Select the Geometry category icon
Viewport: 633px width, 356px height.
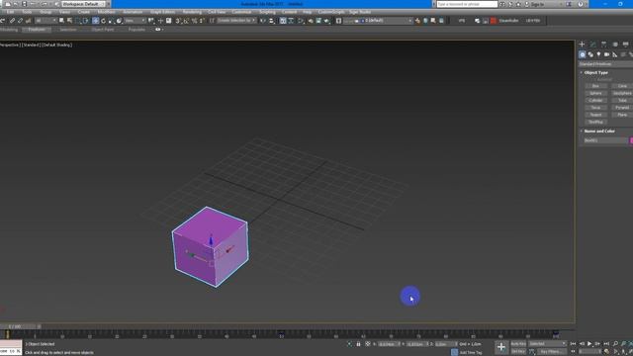point(583,54)
